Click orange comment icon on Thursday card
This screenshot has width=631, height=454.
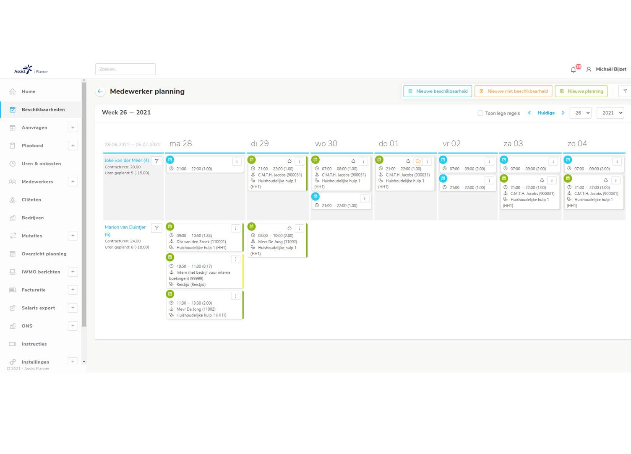click(x=418, y=161)
